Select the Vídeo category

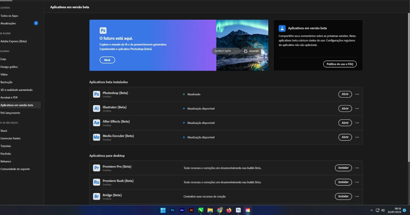pyautogui.click(x=4, y=75)
